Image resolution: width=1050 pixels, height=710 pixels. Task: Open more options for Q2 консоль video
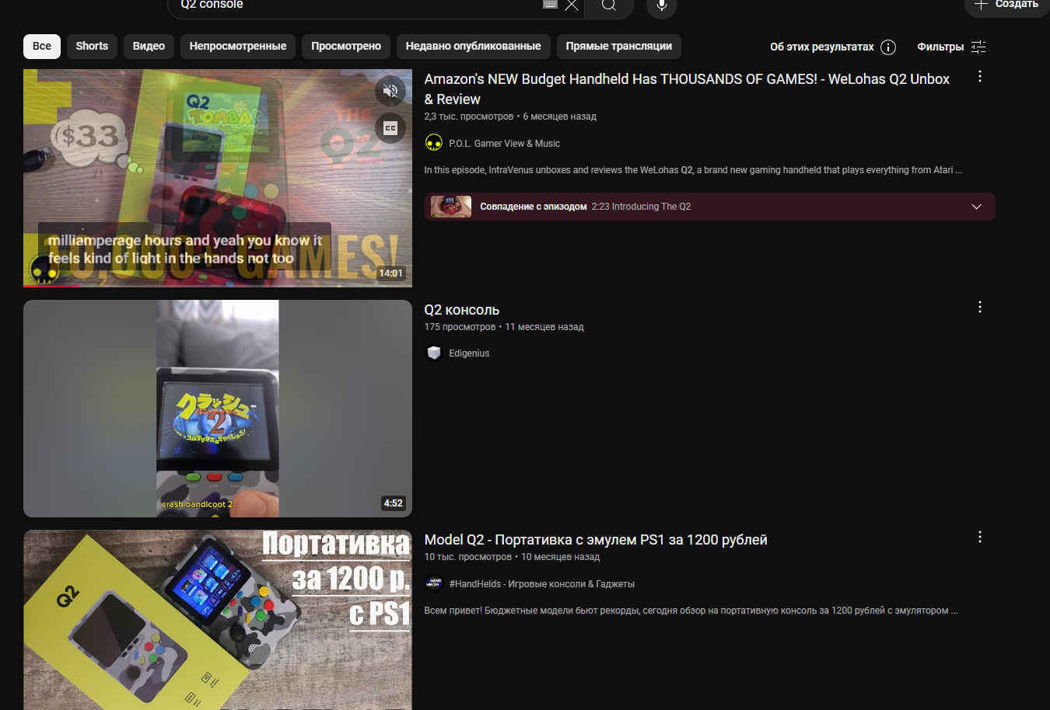pyautogui.click(x=980, y=308)
